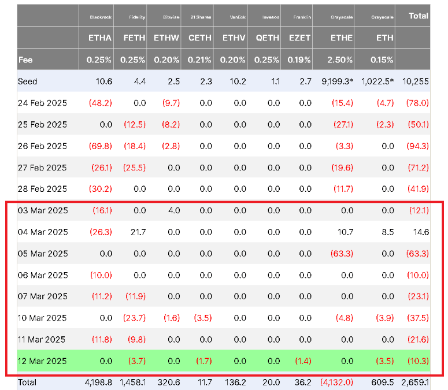Click the (69.8) ETHA outflow
Image resolution: width=448 pixels, height=390 pixels.
(x=101, y=146)
